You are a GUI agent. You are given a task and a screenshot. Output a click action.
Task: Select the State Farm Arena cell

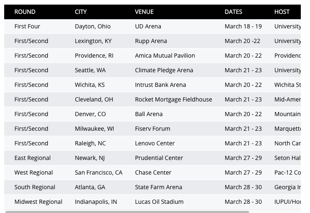[x=158, y=187]
